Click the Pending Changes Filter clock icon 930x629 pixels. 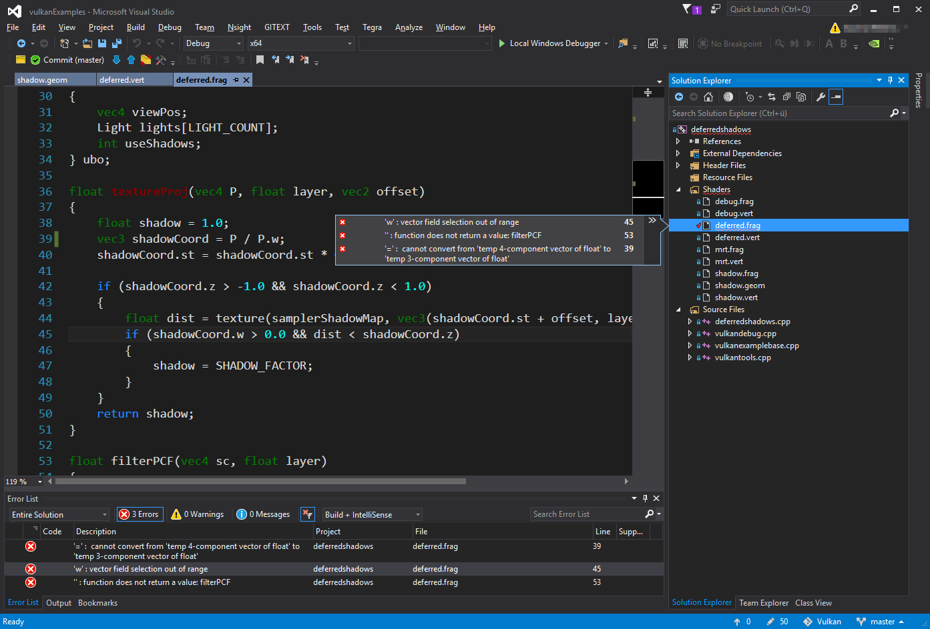(x=750, y=97)
